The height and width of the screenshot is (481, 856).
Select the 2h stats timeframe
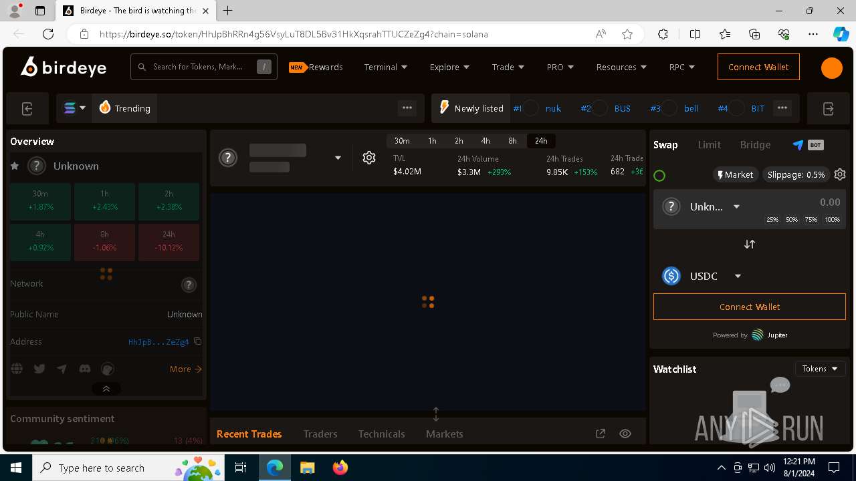(x=459, y=141)
